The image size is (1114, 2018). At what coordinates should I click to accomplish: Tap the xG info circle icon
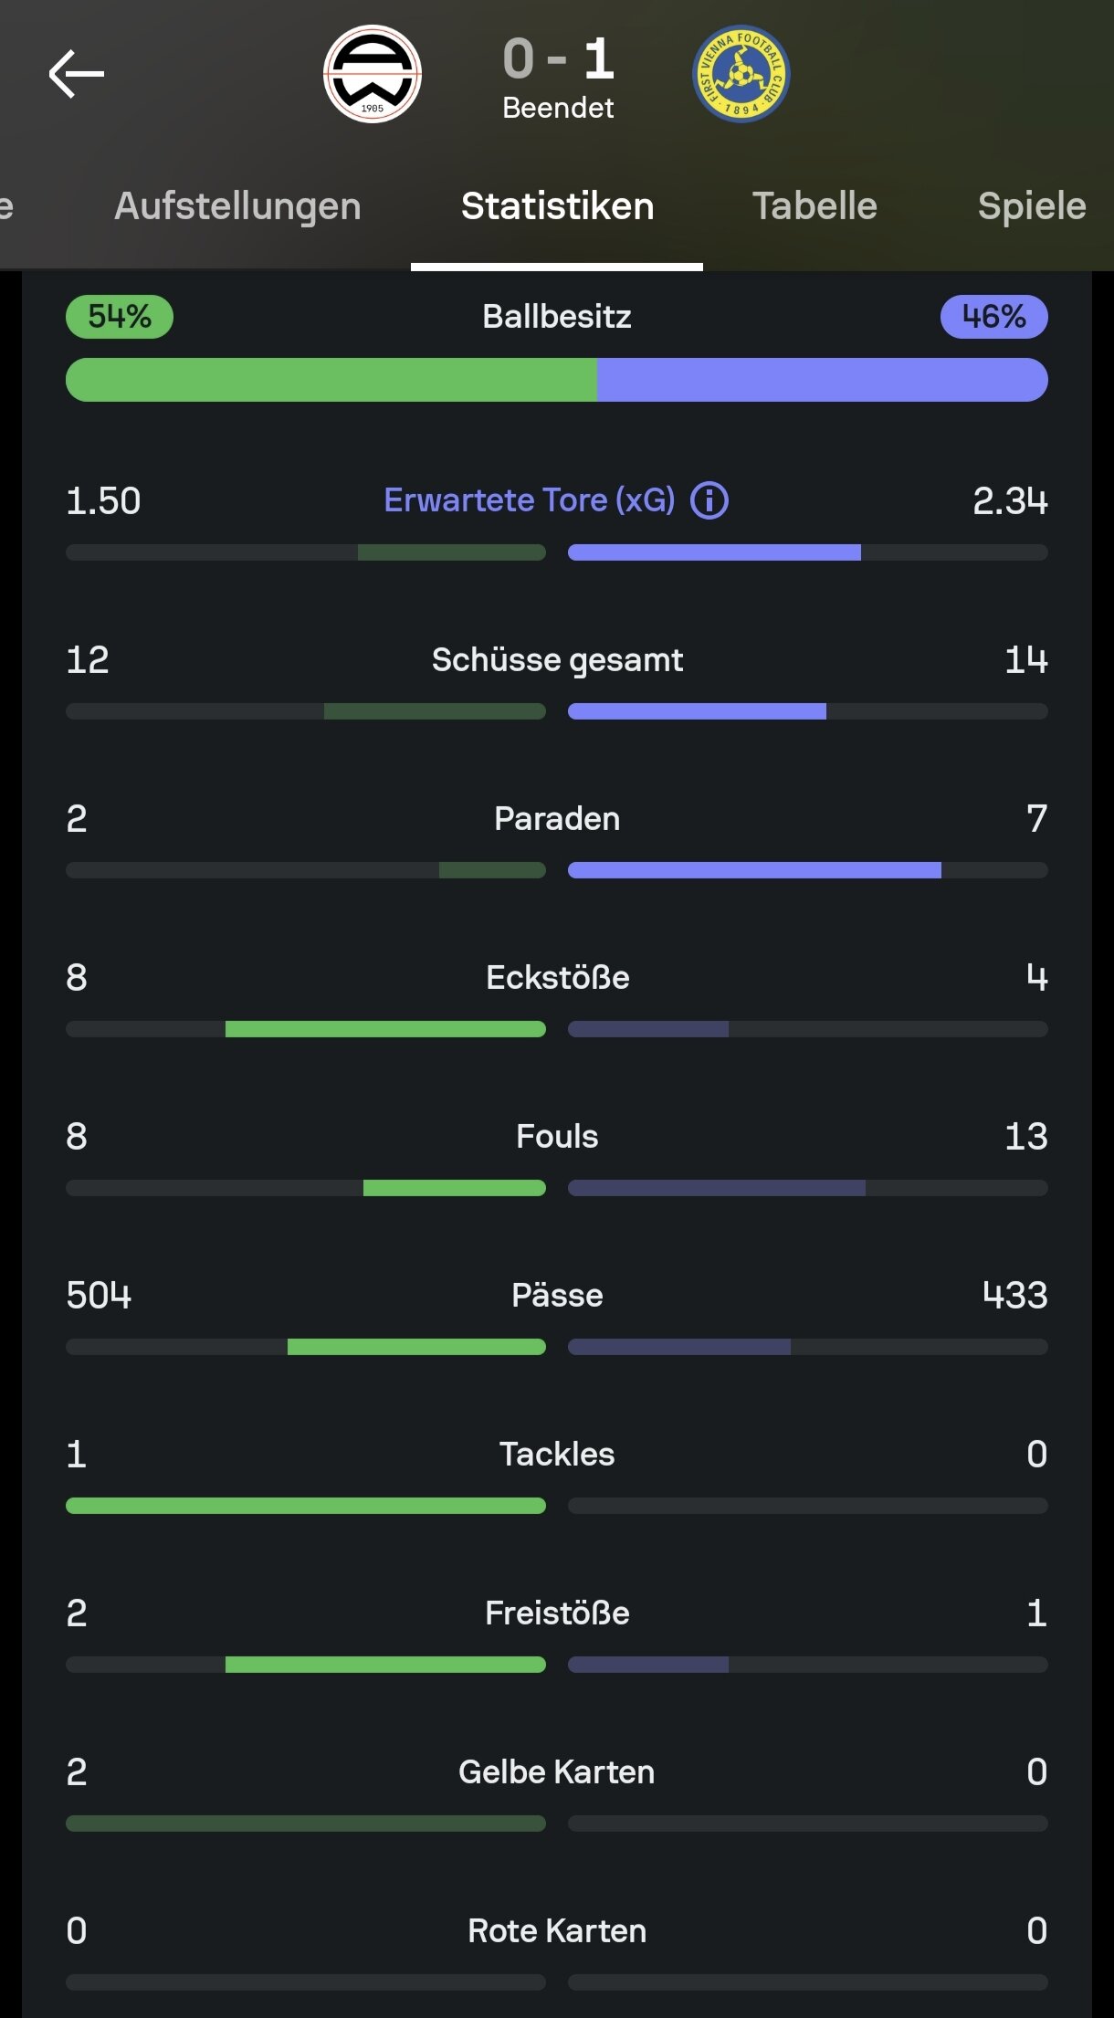click(x=709, y=500)
